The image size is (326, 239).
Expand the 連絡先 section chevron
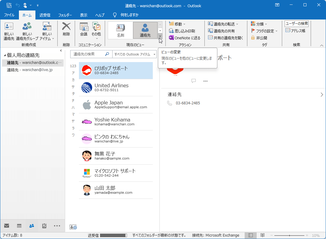[321, 95]
